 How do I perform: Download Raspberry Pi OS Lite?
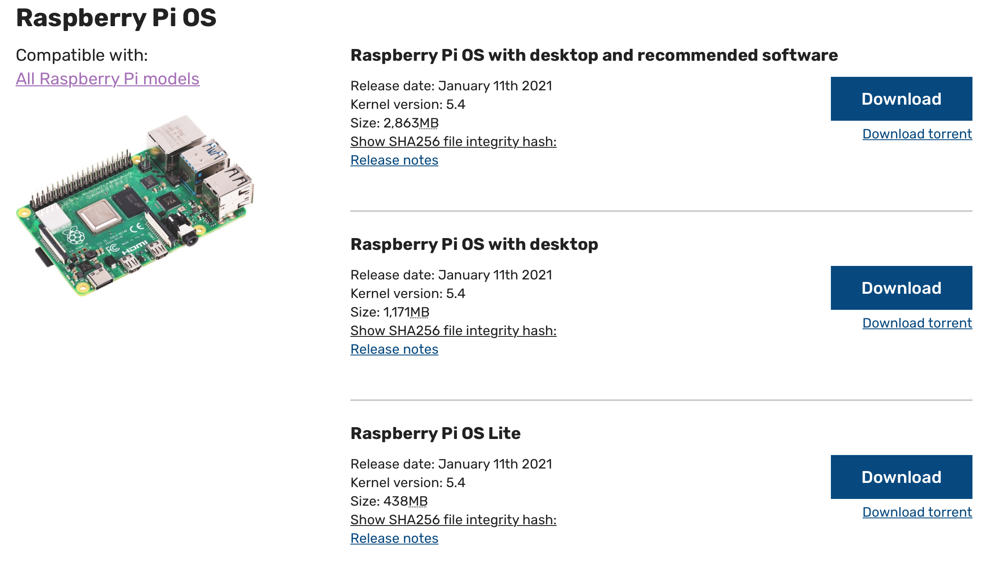[x=901, y=477]
